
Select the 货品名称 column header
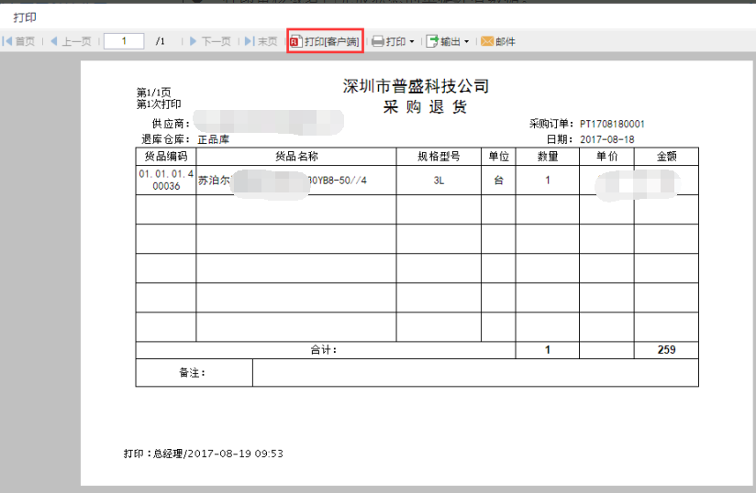click(x=295, y=157)
